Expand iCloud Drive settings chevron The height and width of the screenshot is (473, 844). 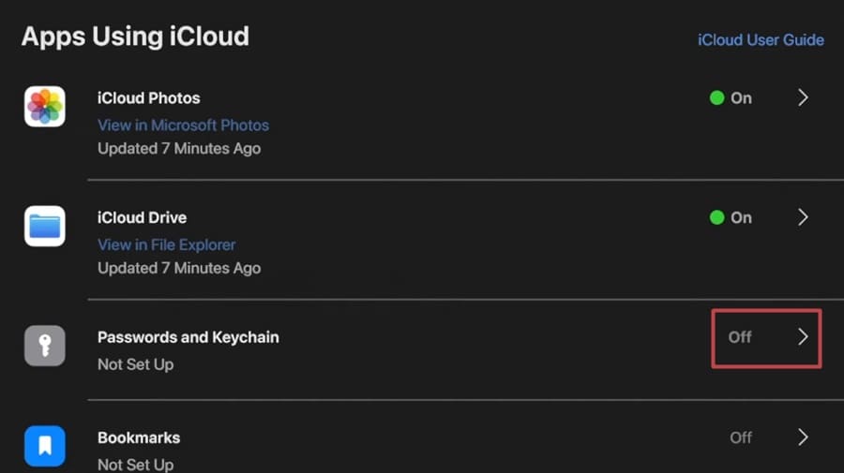(x=803, y=217)
